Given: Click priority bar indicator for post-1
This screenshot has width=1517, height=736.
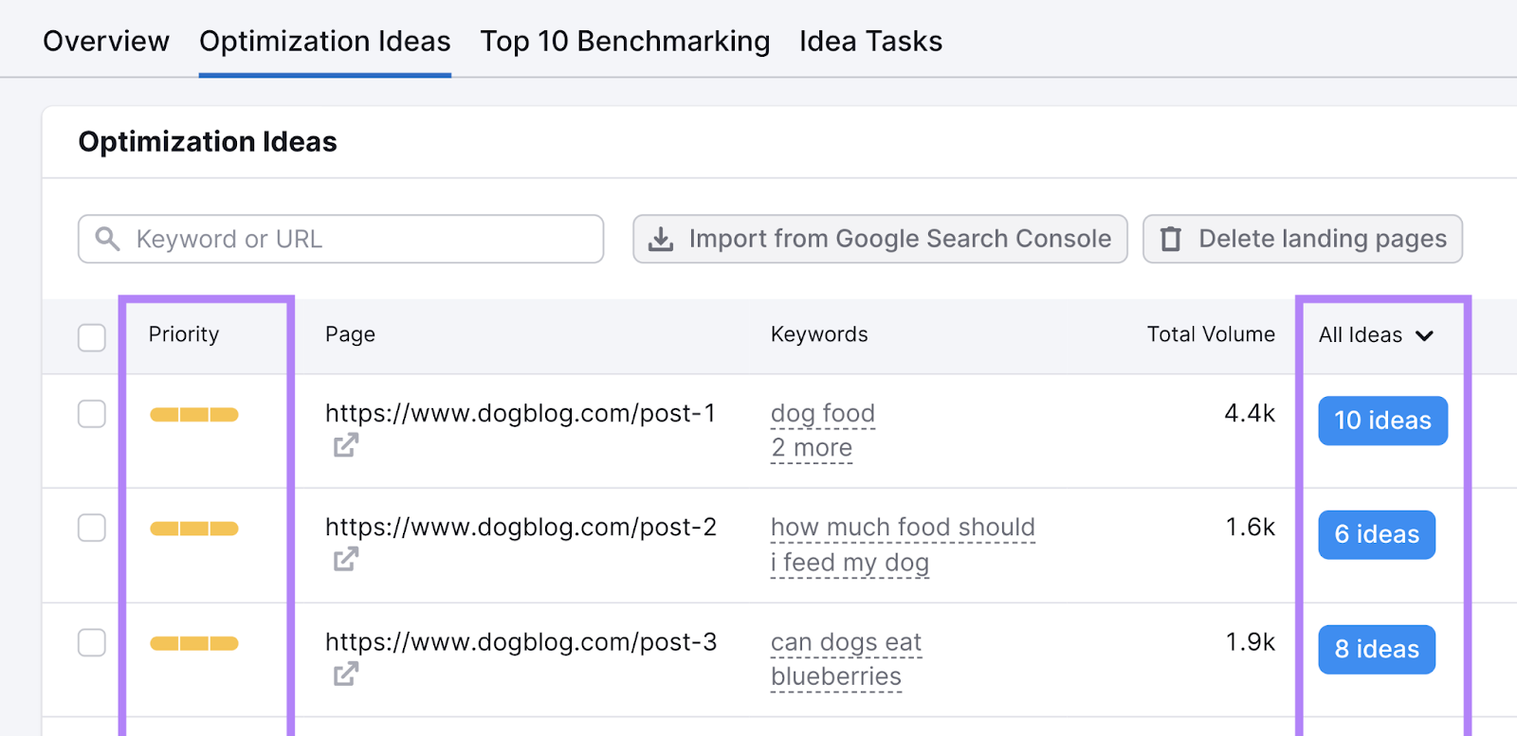Looking at the screenshot, I should [194, 415].
